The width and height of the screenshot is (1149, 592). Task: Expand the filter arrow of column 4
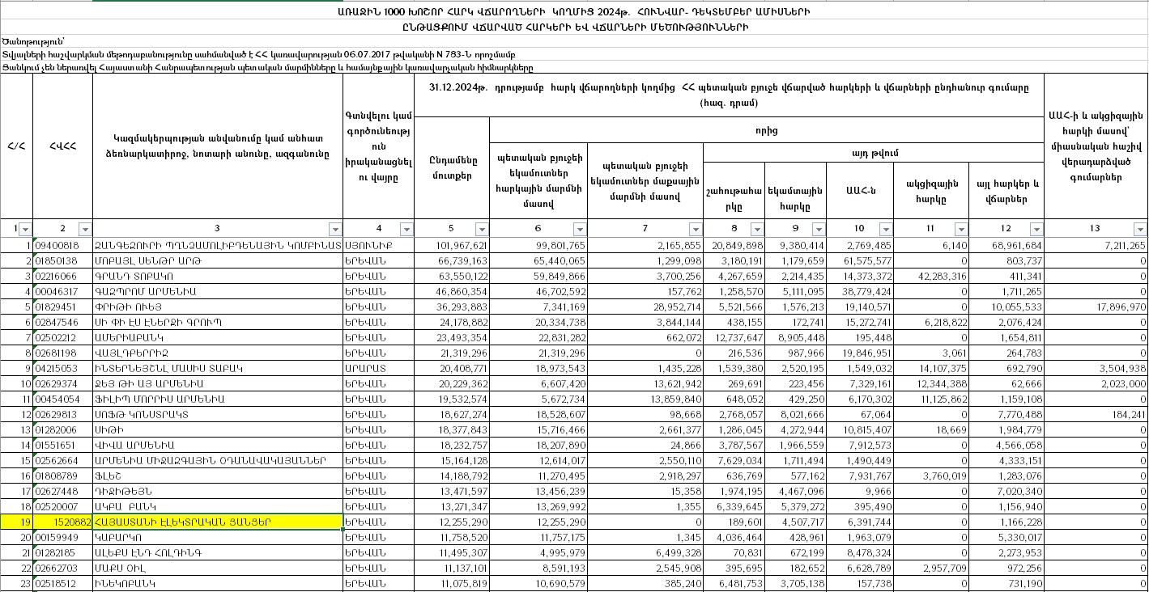click(x=406, y=229)
